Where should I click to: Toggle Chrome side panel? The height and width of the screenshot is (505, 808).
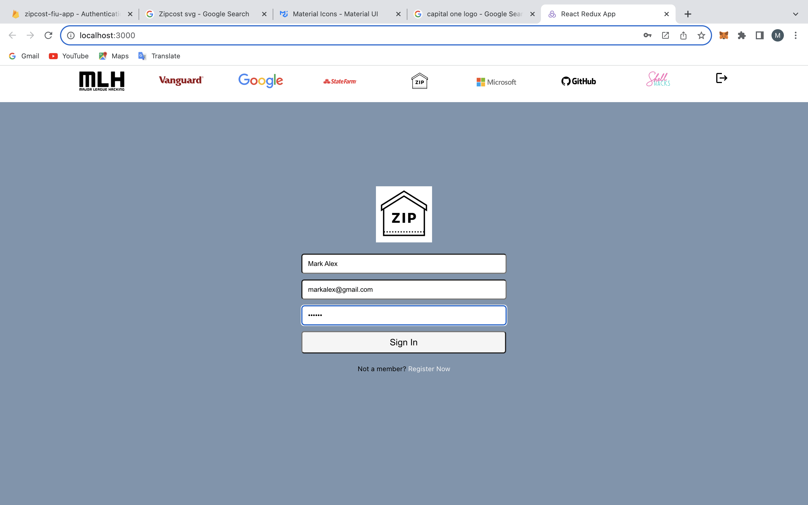click(x=759, y=35)
